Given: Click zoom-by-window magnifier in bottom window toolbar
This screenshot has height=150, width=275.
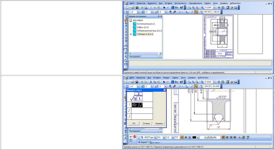Looking at the screenshot, I should [x=189, y=82].
